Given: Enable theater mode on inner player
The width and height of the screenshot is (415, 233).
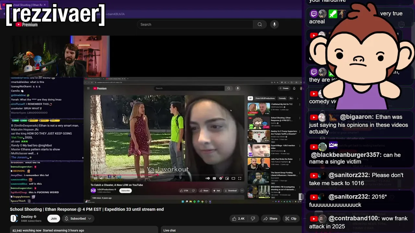Looking at the screenshot, I should (233, 178).
